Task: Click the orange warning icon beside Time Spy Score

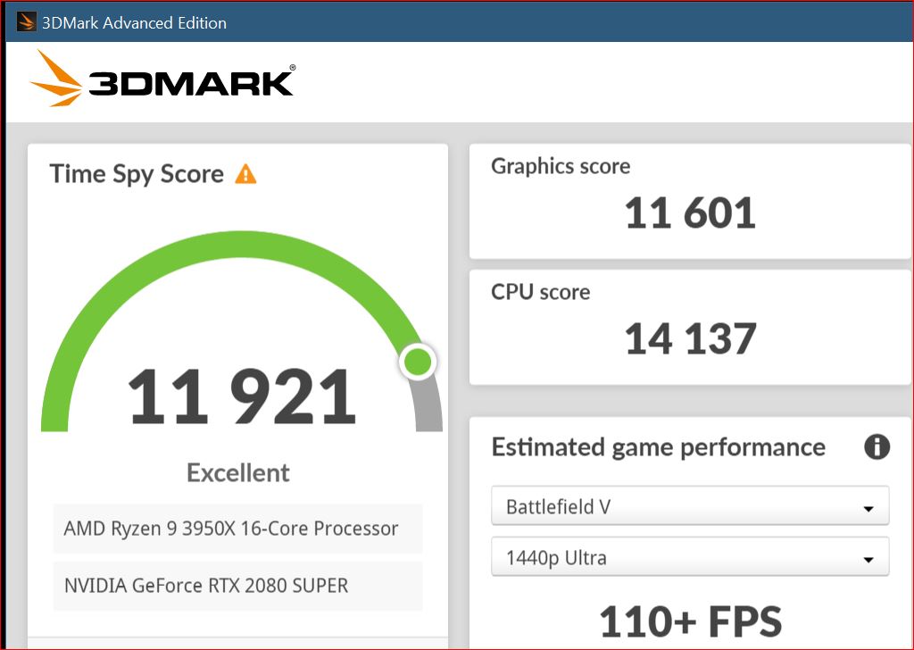Action: click(x=245, y=174)
